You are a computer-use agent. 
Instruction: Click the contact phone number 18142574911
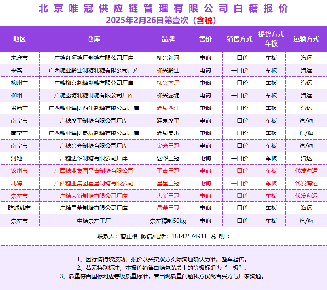click(189, 236)
